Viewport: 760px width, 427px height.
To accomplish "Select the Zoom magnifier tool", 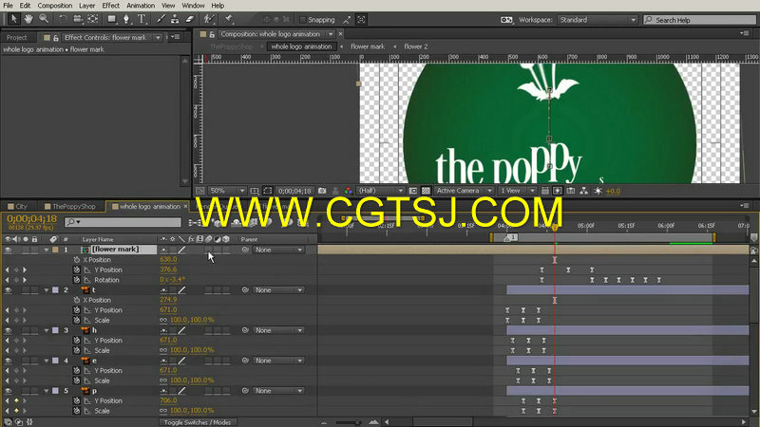I will (x=44, y=19).
